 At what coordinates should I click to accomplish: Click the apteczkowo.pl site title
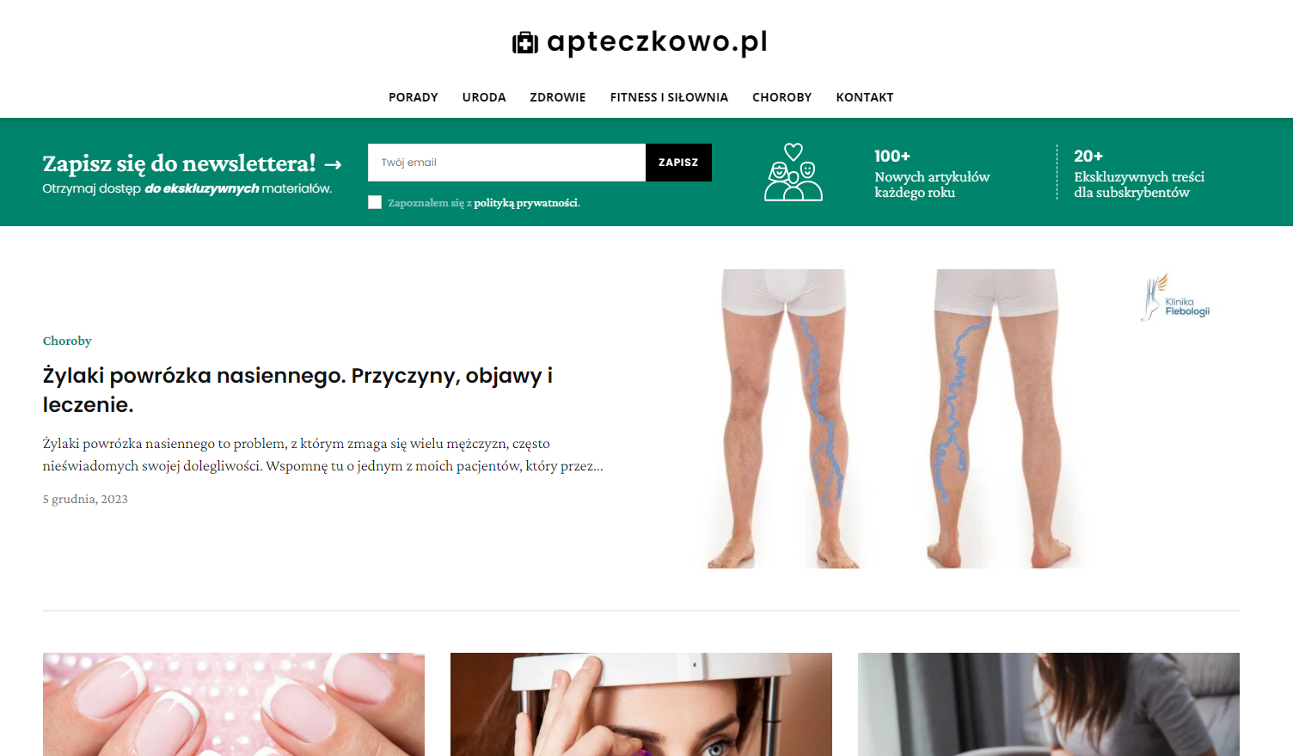click(x=657, y=42)
